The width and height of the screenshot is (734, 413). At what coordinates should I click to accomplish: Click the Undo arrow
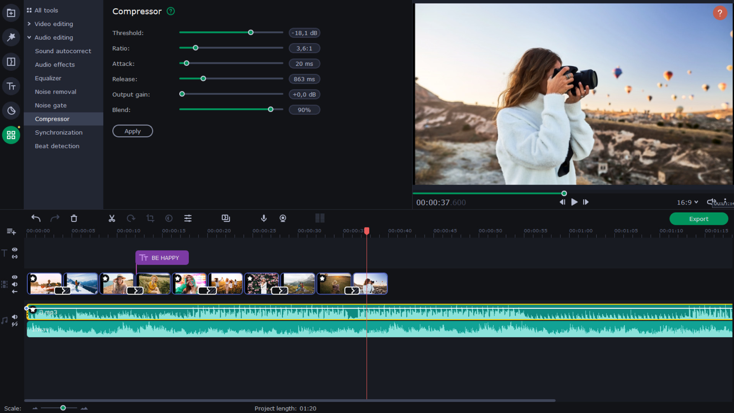pyautogui.click(x=36, y=218)
